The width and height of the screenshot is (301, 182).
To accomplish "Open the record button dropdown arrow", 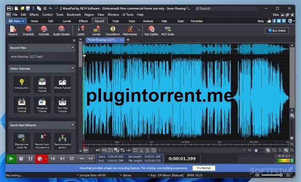I will pyautogui.click(x=46, y=159).
